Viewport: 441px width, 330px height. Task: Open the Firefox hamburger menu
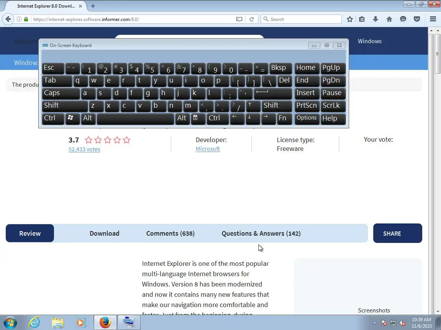coord(433,19)
